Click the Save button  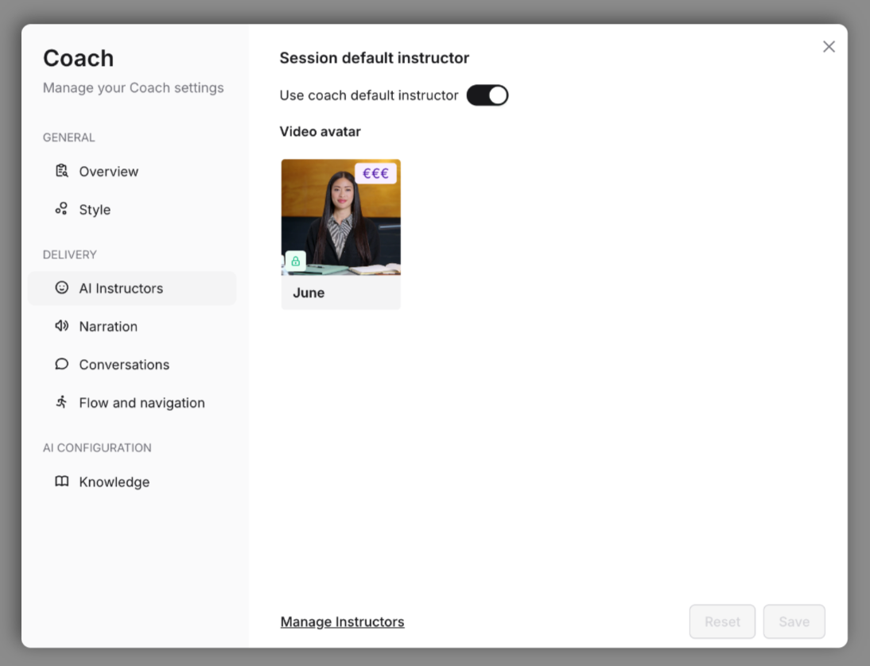tap(794, 621)
